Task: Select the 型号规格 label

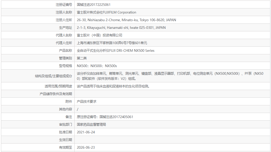Action: [x=65, y=66]
